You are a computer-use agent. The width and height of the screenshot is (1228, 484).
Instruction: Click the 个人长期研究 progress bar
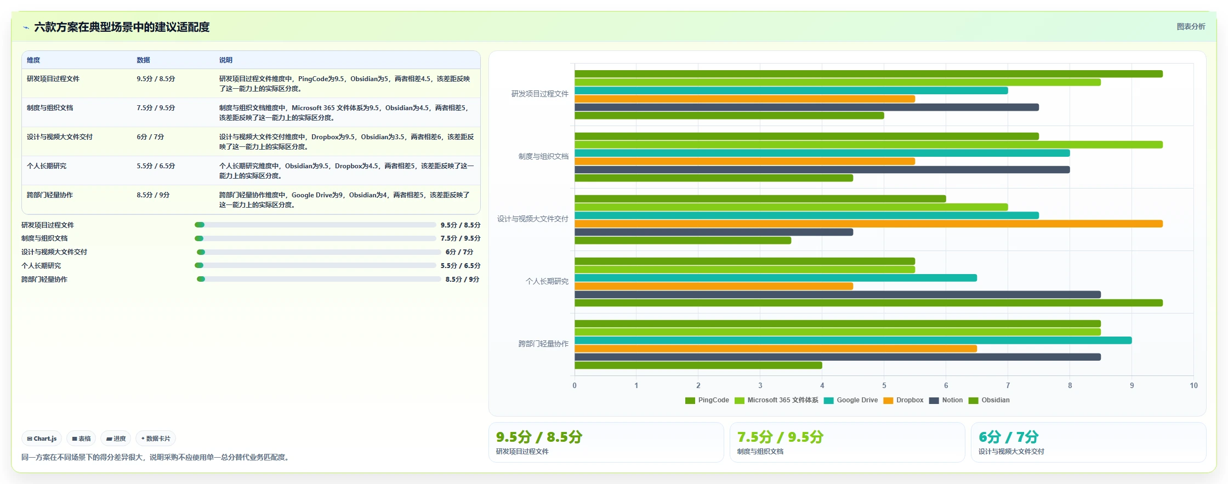coord(315,265)
